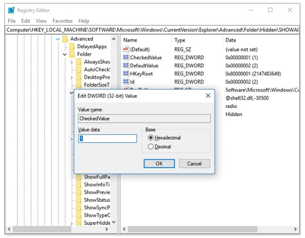Open the File menu
The width and height of the screenshot is (305, 238).
[12, 21]
